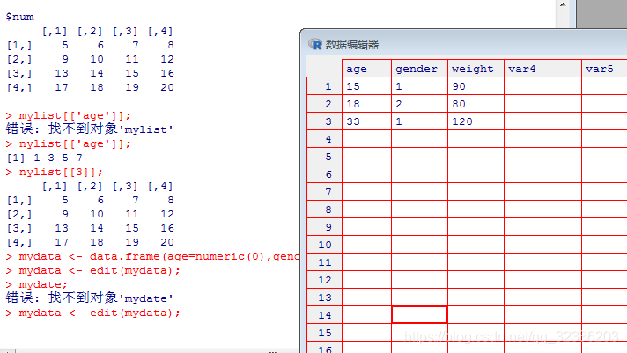Click gender cell in row 2
The height and width of the screenshot is (353, 627).
coord(419,104)
